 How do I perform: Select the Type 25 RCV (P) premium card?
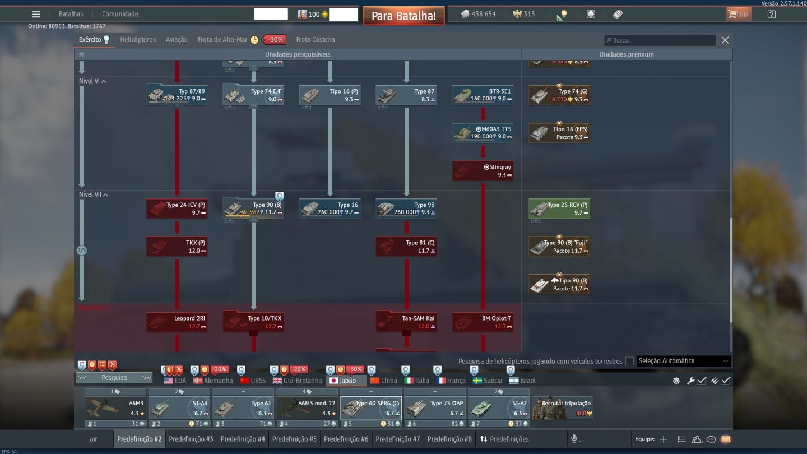pyautogui.click(x=559, y=209)
